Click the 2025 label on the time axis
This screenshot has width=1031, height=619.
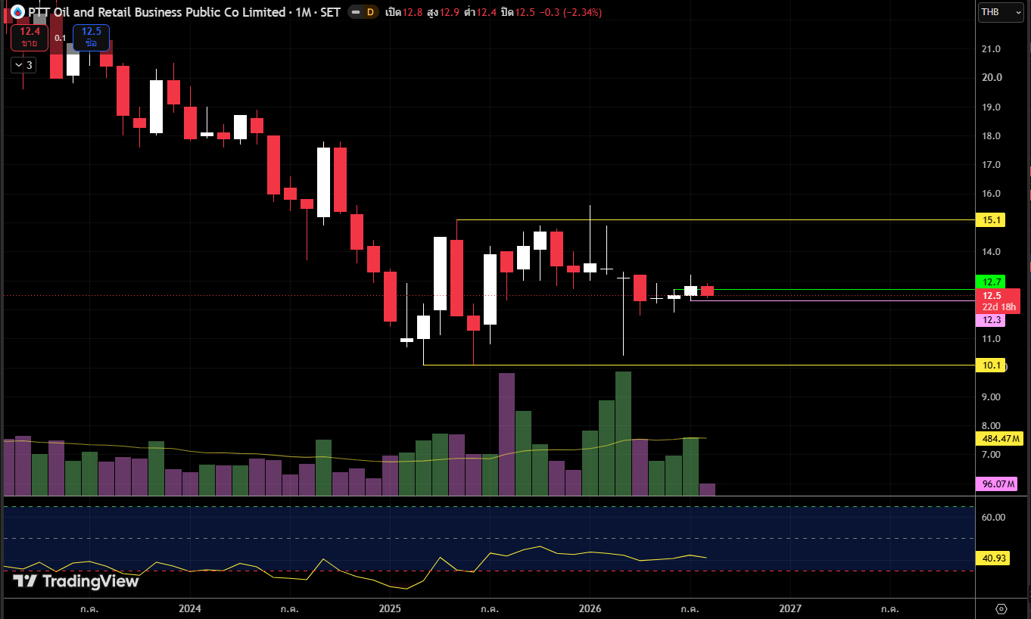click(x=390, y=608)
